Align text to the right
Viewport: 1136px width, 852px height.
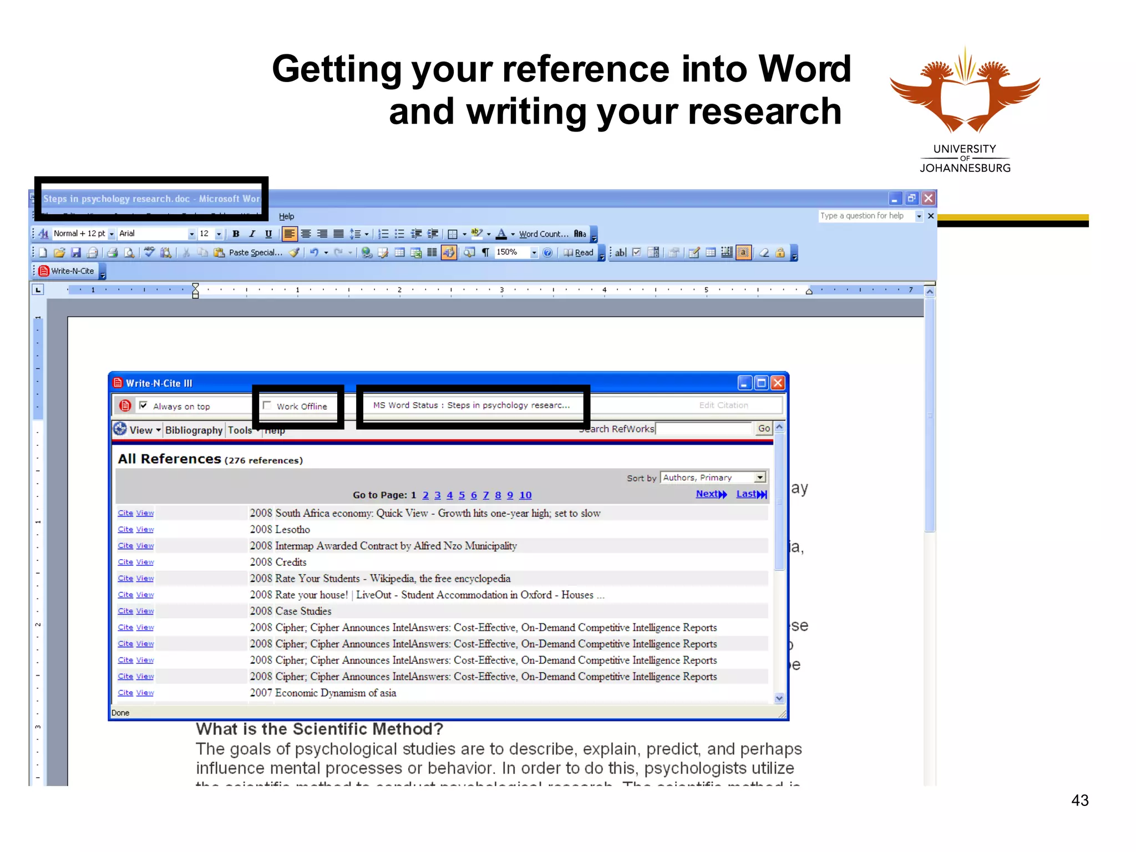[x=322, y=234]
